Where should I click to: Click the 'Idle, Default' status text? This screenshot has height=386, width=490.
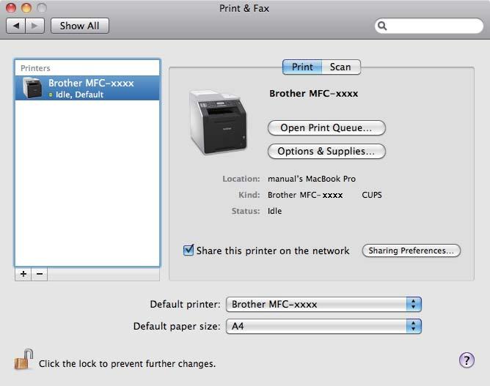79,94
